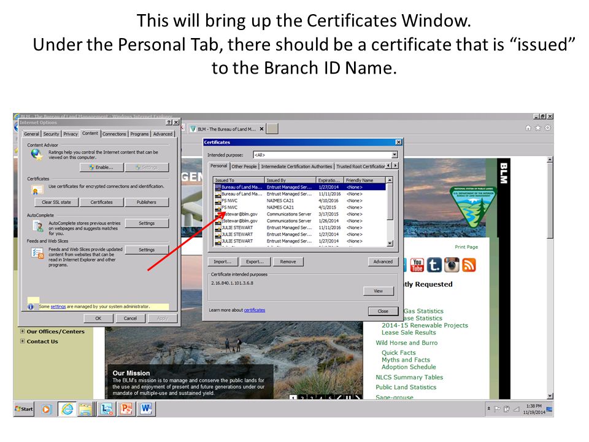The image size is (589, 442).
Task: Click the BLM triangular logo emblem
Action: click(x=473, y=208)
